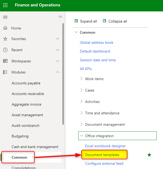The image size is (163, 169).
Task: Toggle the hamburger navigation menu
Action: (5, 17)
